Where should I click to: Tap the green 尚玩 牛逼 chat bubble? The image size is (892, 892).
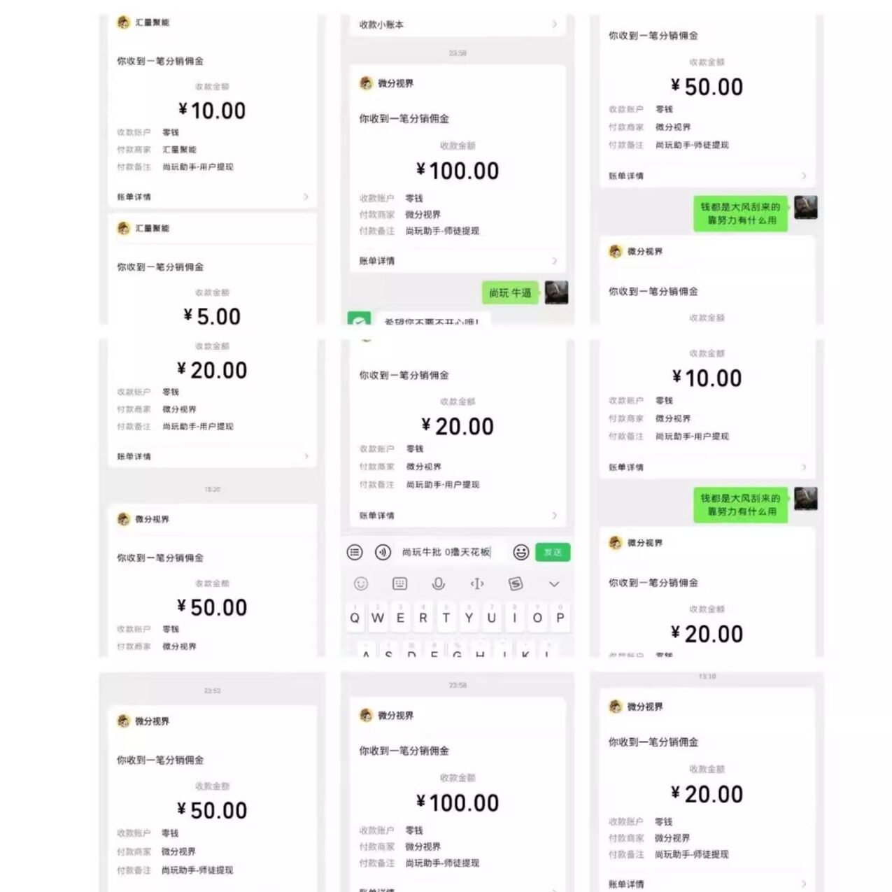[x=510, y=293]
